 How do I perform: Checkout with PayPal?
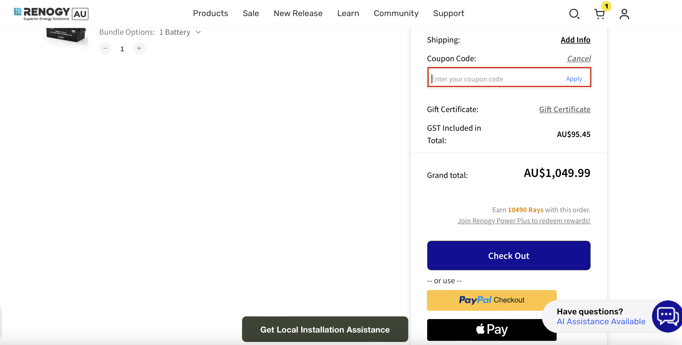(492, 300)
